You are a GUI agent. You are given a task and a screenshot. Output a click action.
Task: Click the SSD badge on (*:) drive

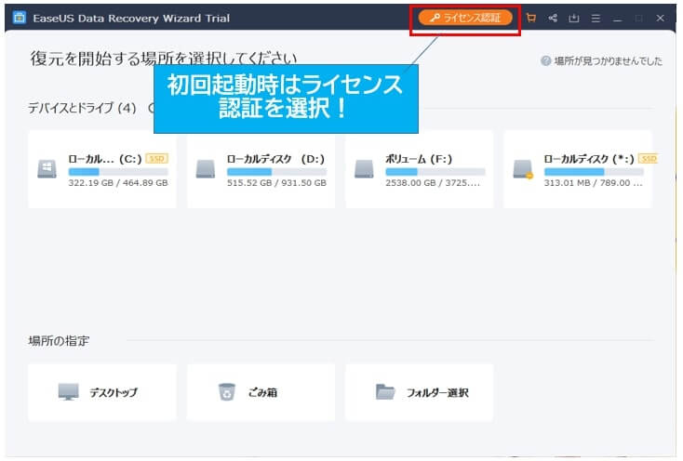point(649,159)
